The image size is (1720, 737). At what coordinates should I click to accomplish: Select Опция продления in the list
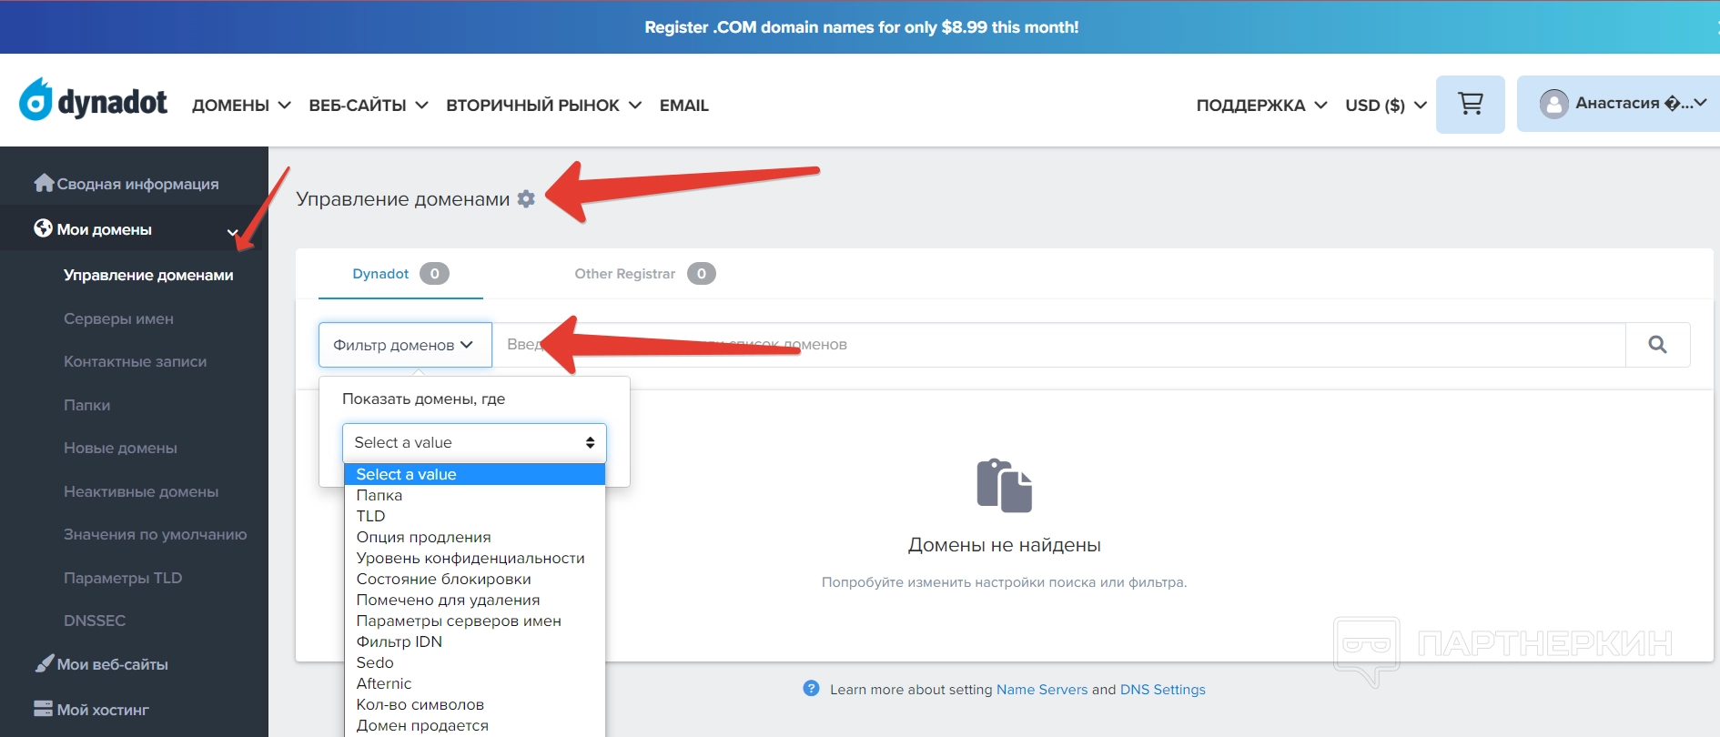pos(474,537)
